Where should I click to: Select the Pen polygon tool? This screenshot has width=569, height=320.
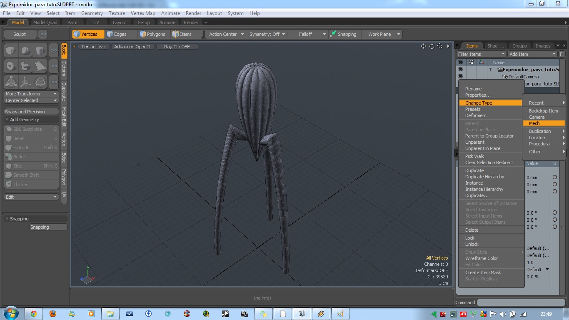[x=40, y=66]
